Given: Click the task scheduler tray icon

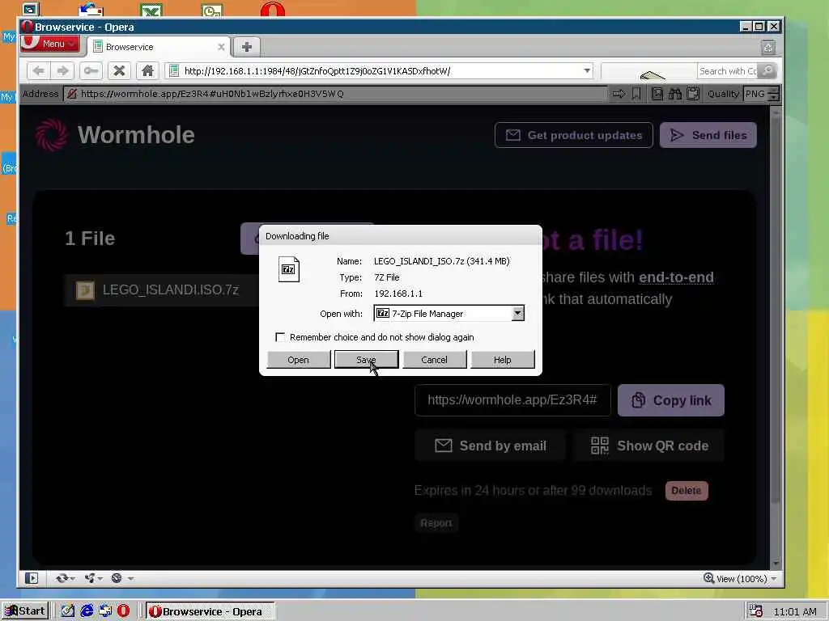Looking at the screenshot, I should coord(755,611).
